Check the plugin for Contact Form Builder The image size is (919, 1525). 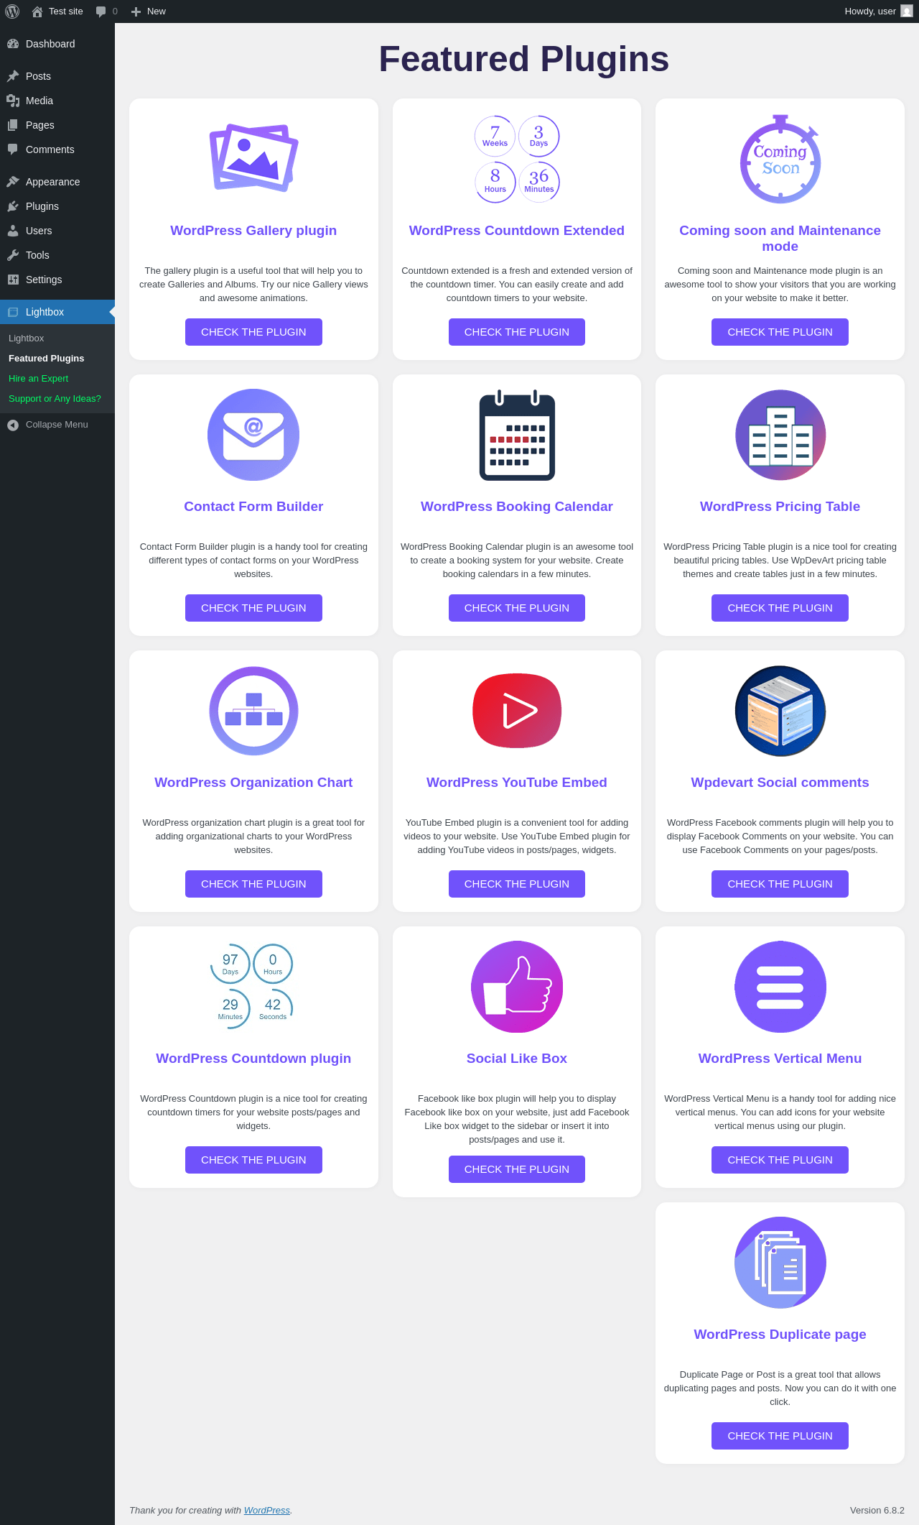tap(253, 608)
